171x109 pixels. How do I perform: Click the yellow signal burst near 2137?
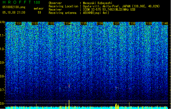pos(117,106)
